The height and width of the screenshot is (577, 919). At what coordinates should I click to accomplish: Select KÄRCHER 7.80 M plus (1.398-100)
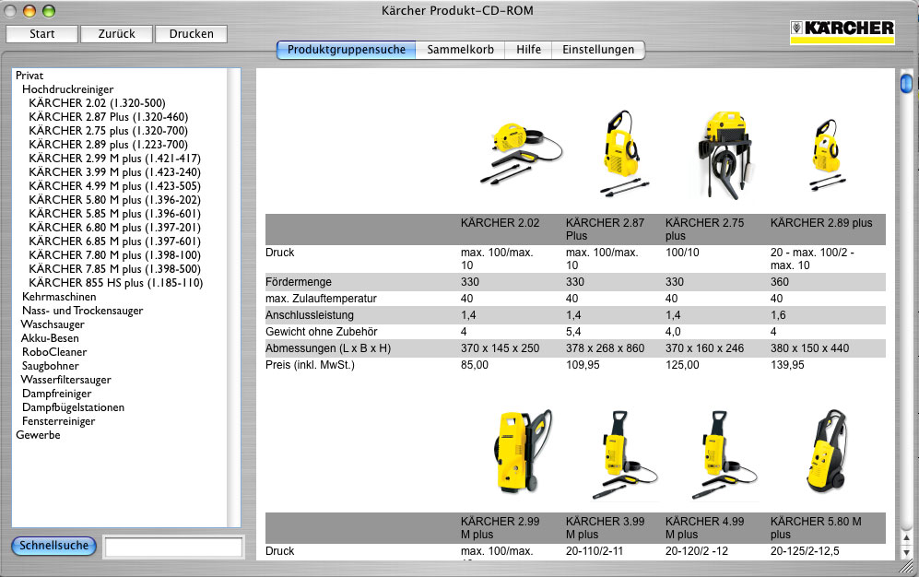point(115,255)
